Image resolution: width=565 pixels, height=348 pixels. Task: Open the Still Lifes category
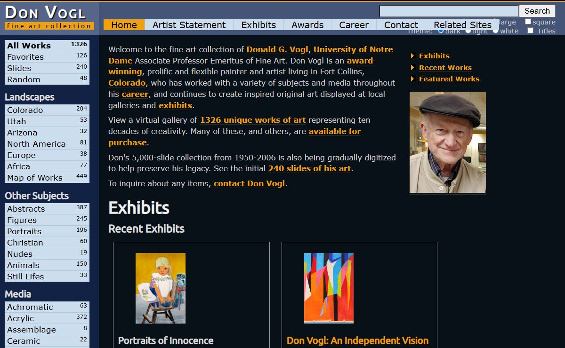click(47, 277)
